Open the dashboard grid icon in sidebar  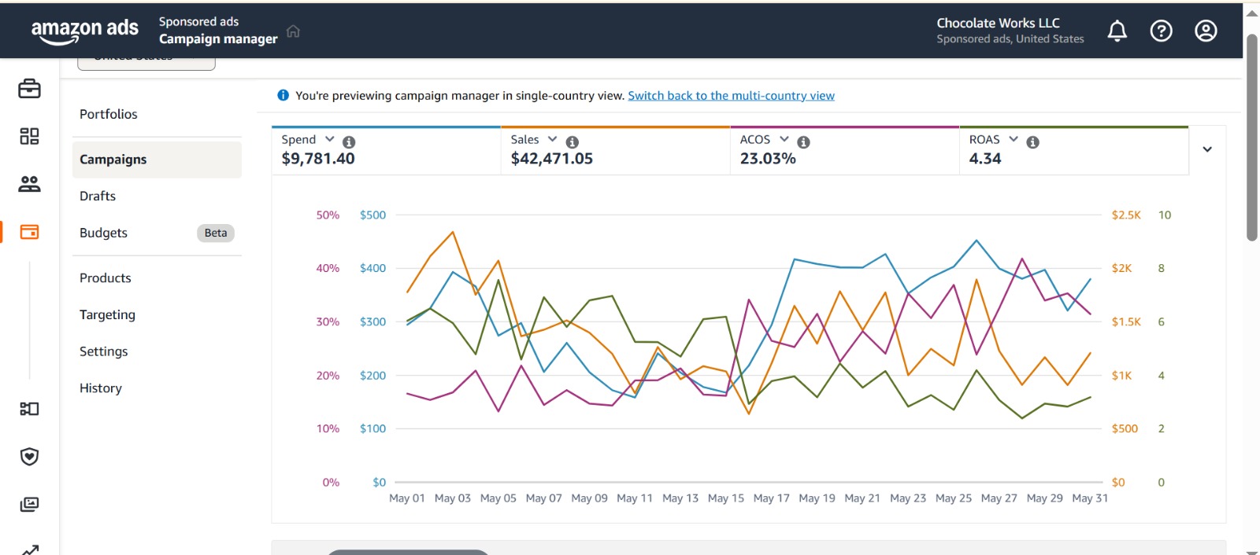[29, 136]
